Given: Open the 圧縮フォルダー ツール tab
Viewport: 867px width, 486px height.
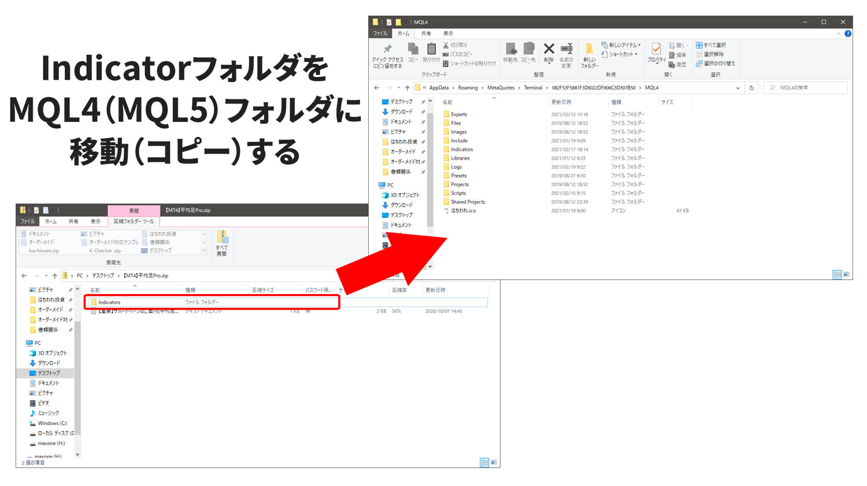Looking at the screenshot, I should 134,221.
